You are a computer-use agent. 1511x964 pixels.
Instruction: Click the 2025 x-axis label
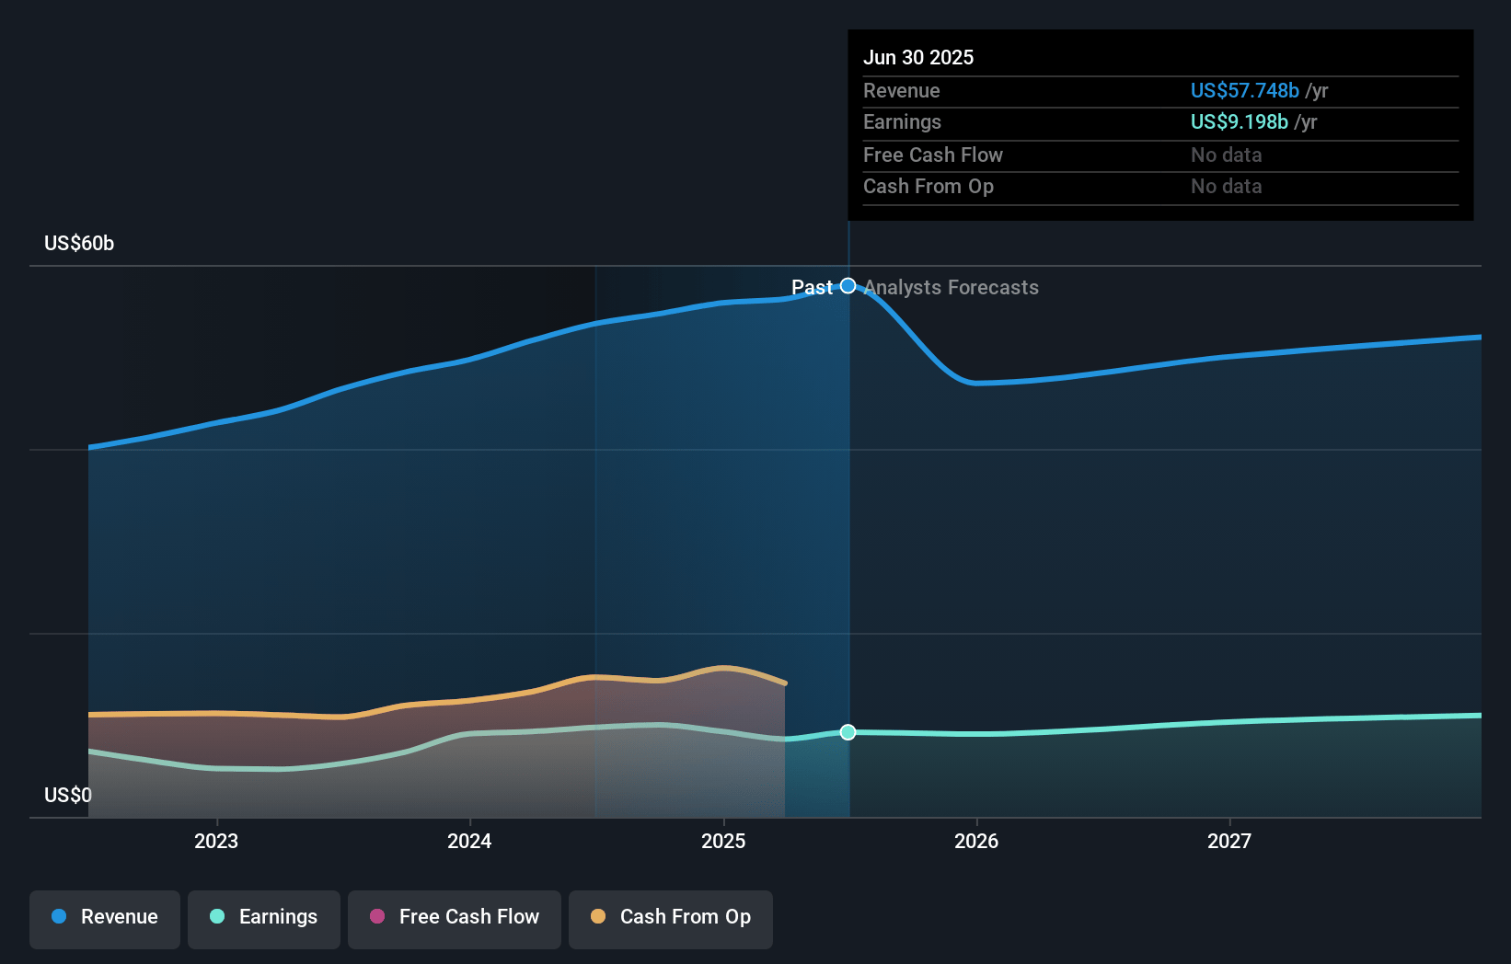pos(723,841)
